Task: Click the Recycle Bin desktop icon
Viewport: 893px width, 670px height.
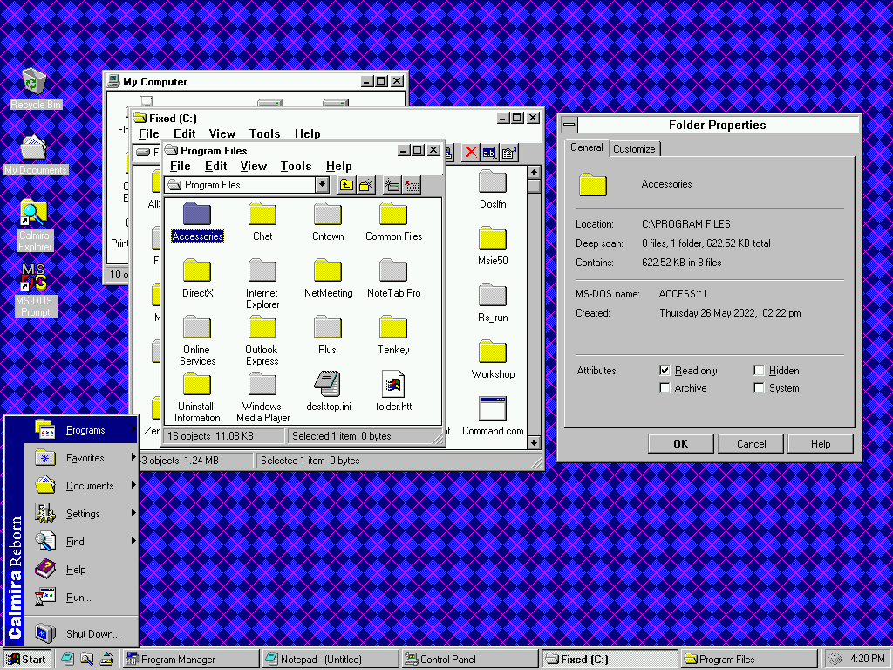Action: point(35,88)
